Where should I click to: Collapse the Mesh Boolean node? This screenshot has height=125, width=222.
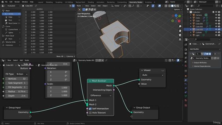click(x=90, y=81)
